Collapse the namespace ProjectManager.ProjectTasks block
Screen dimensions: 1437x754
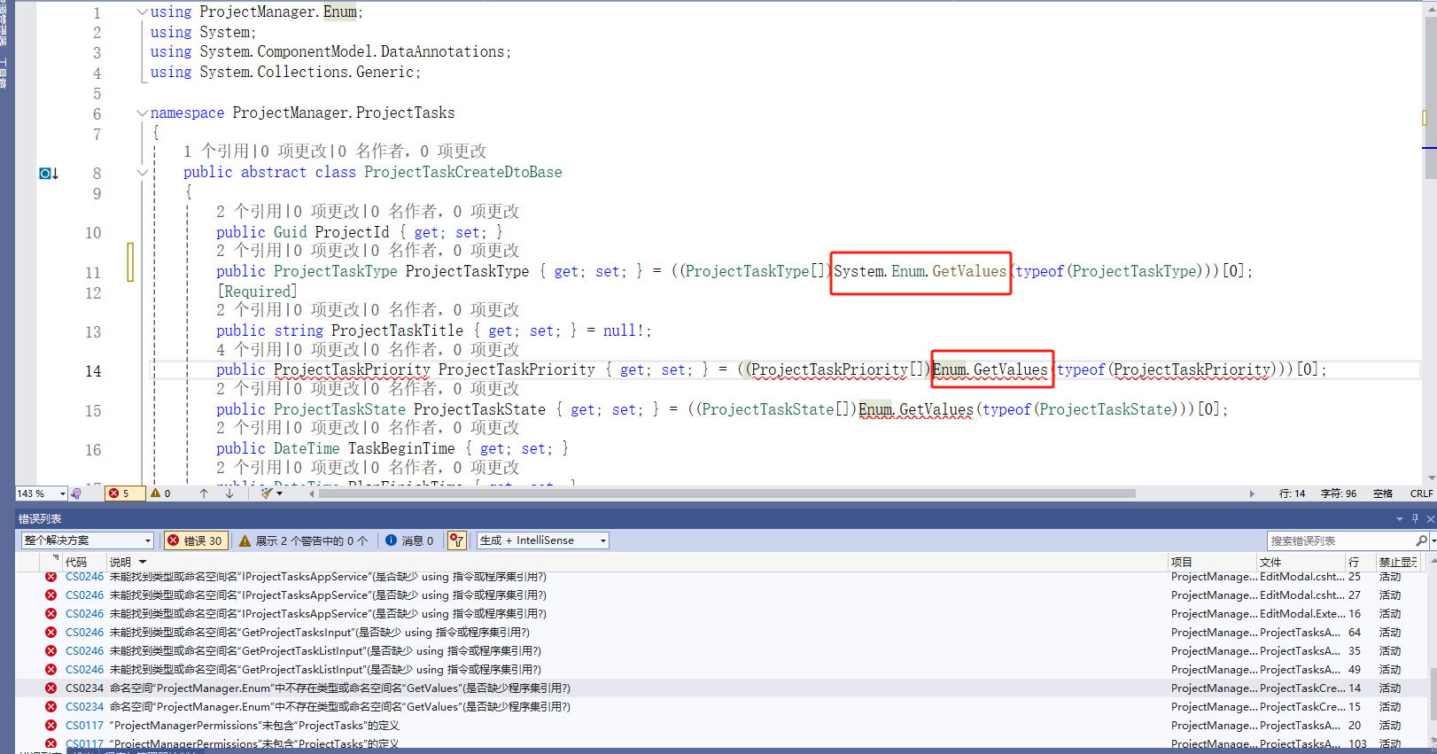tap(142, 113)
